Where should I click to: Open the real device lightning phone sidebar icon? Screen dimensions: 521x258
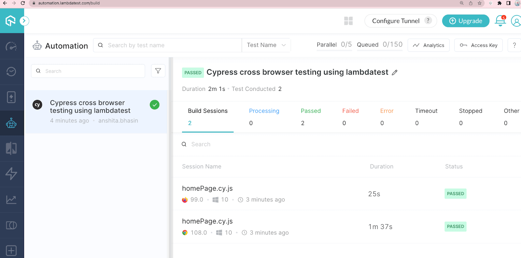[x=11, y=97]
